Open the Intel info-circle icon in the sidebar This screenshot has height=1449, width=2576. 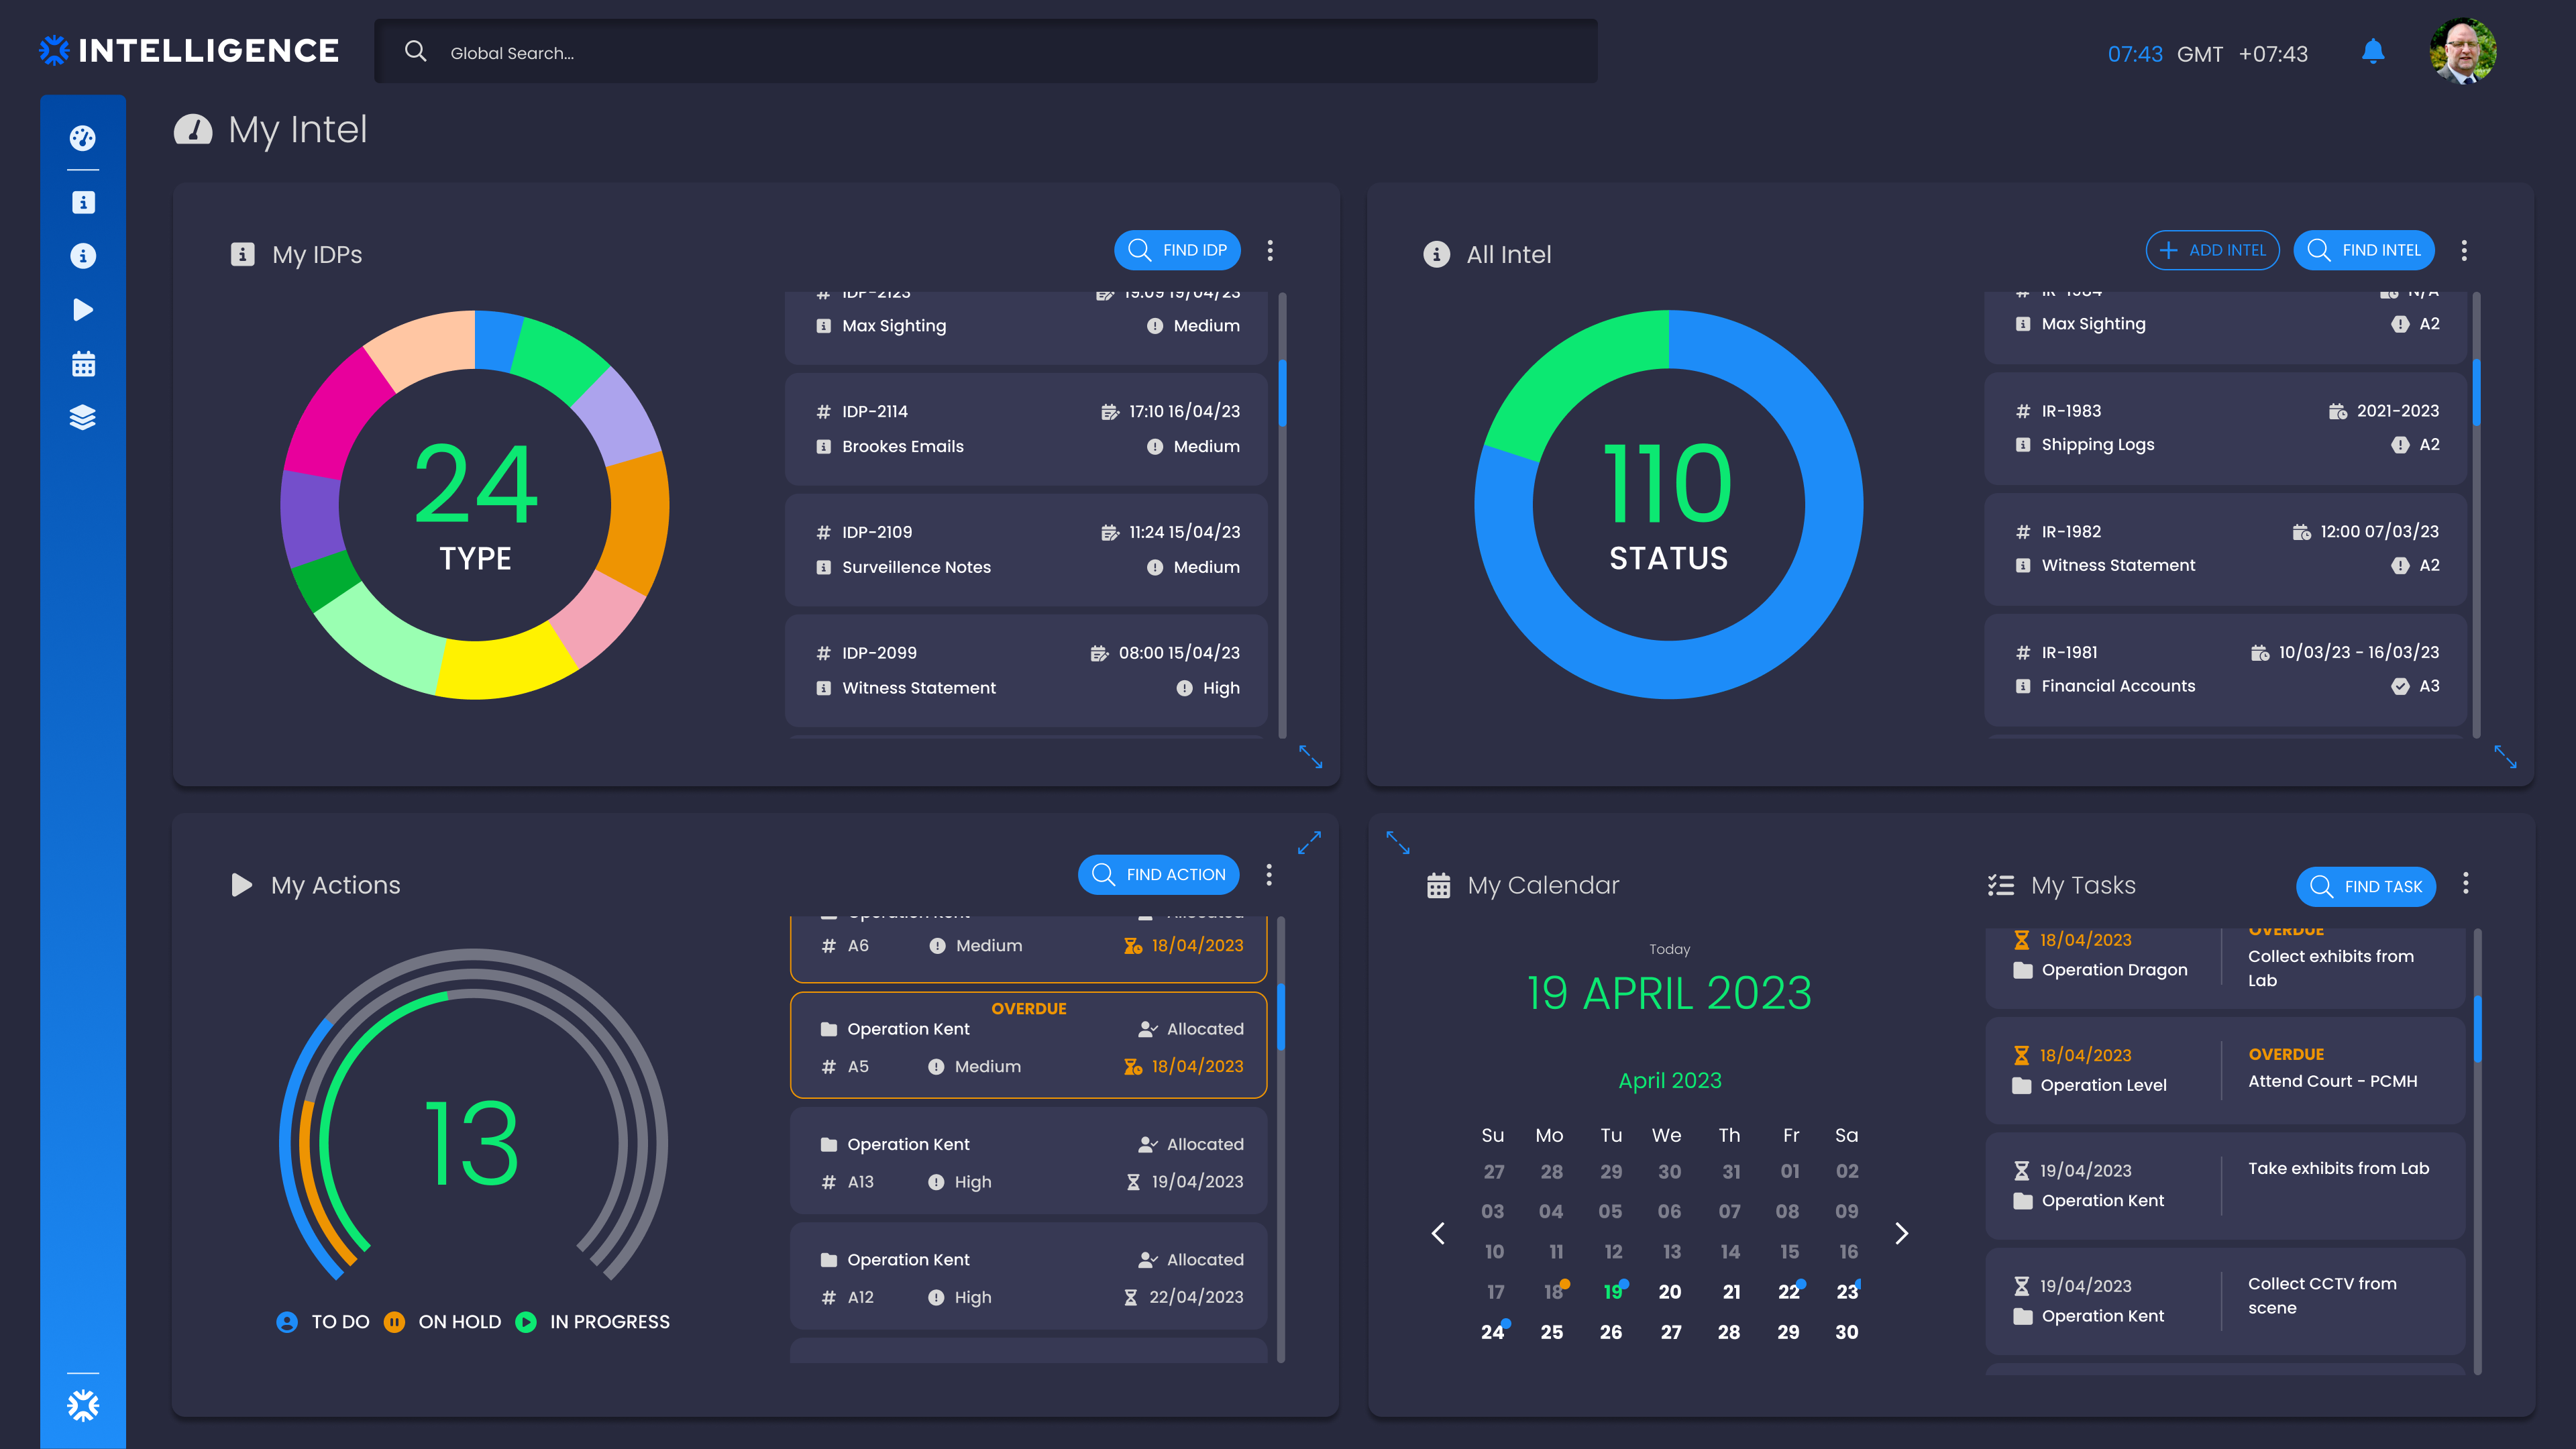(x=83, y=256)
